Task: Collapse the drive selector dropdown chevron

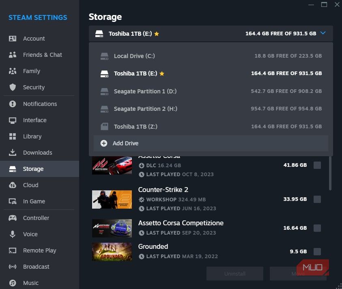Action: (x=323, y=34)
